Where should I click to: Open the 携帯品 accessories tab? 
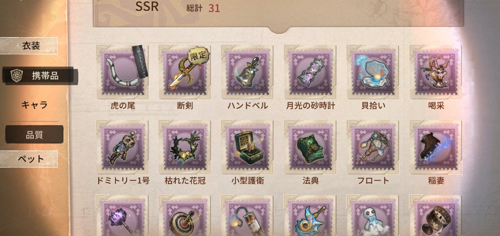[x=40, y=75]
